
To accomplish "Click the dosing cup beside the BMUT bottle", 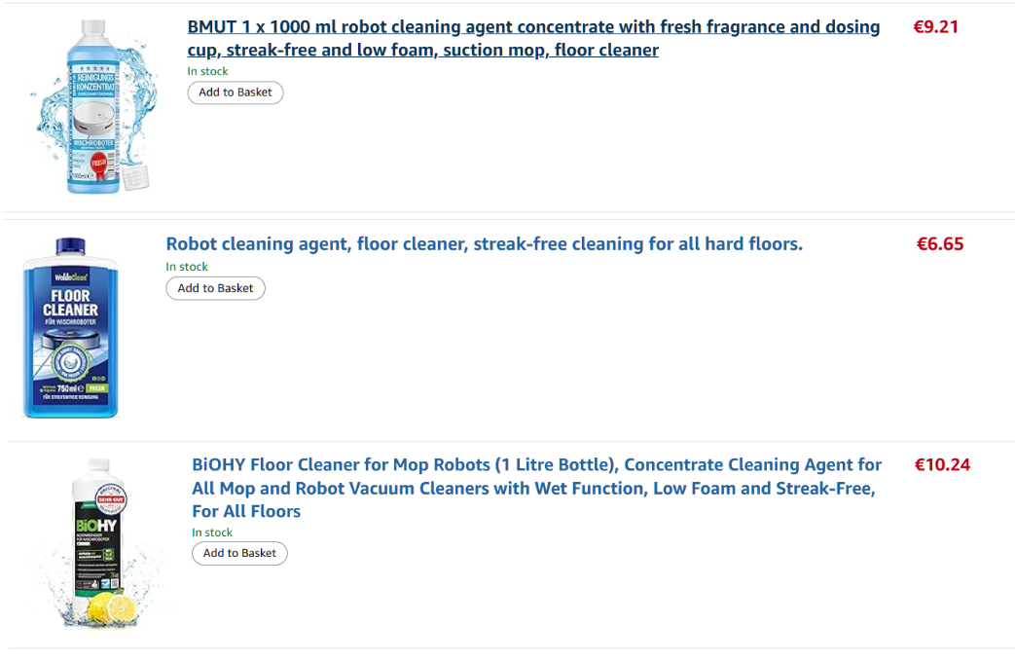I will (x=135, y=175).
